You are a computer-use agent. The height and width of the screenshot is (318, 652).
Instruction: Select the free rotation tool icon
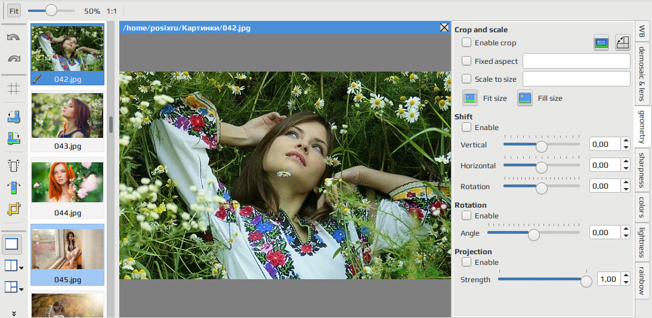(14, 187)
